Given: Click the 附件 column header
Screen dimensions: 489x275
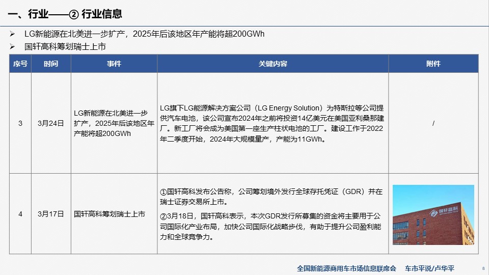Looking at the screenshot, I should click(x=433, y=64).
